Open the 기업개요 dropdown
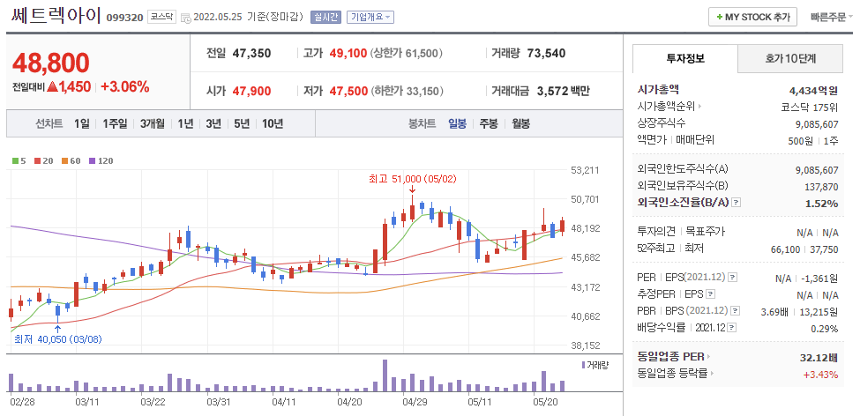The image size is (860, 416). click(x=370, y=17)
